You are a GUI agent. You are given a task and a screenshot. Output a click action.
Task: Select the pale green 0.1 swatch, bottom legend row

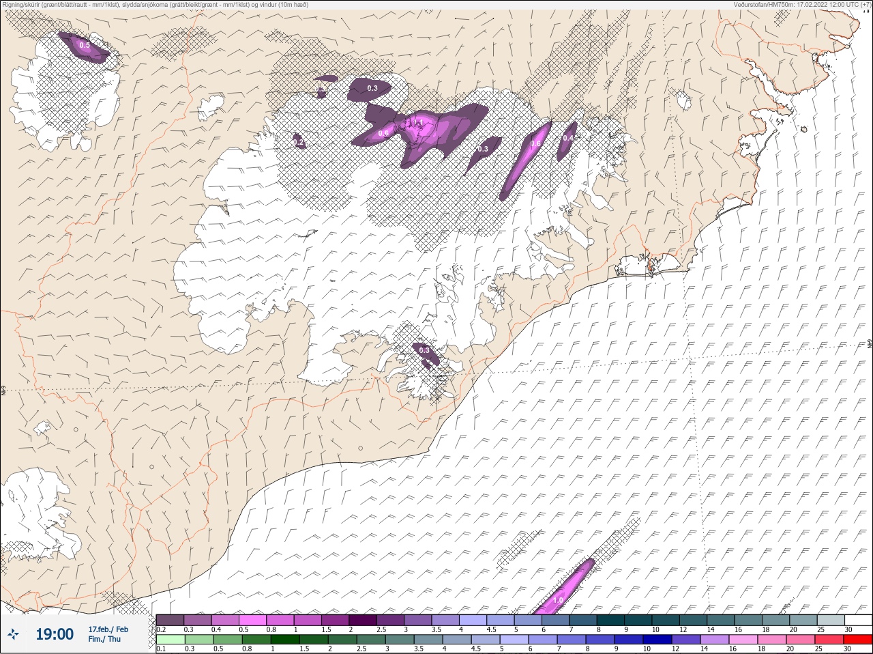pyautogui.click(x=171, y=640)
